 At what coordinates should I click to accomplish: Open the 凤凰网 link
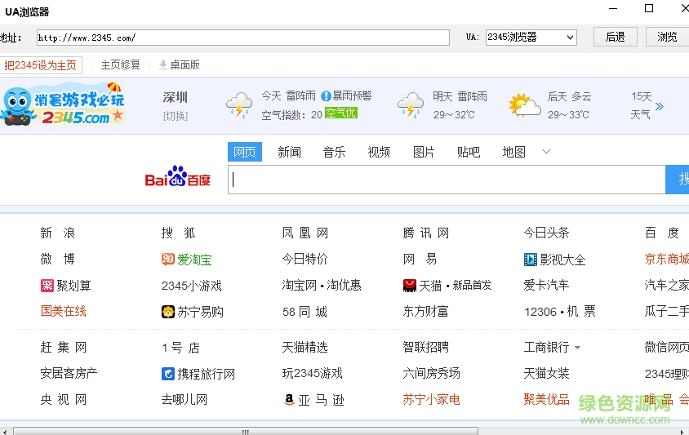305,233
